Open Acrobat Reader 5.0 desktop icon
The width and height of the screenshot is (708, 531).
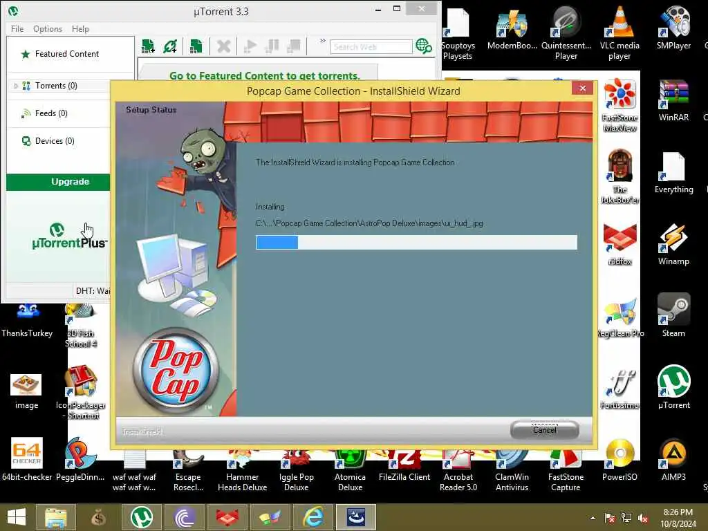(458, 469)
